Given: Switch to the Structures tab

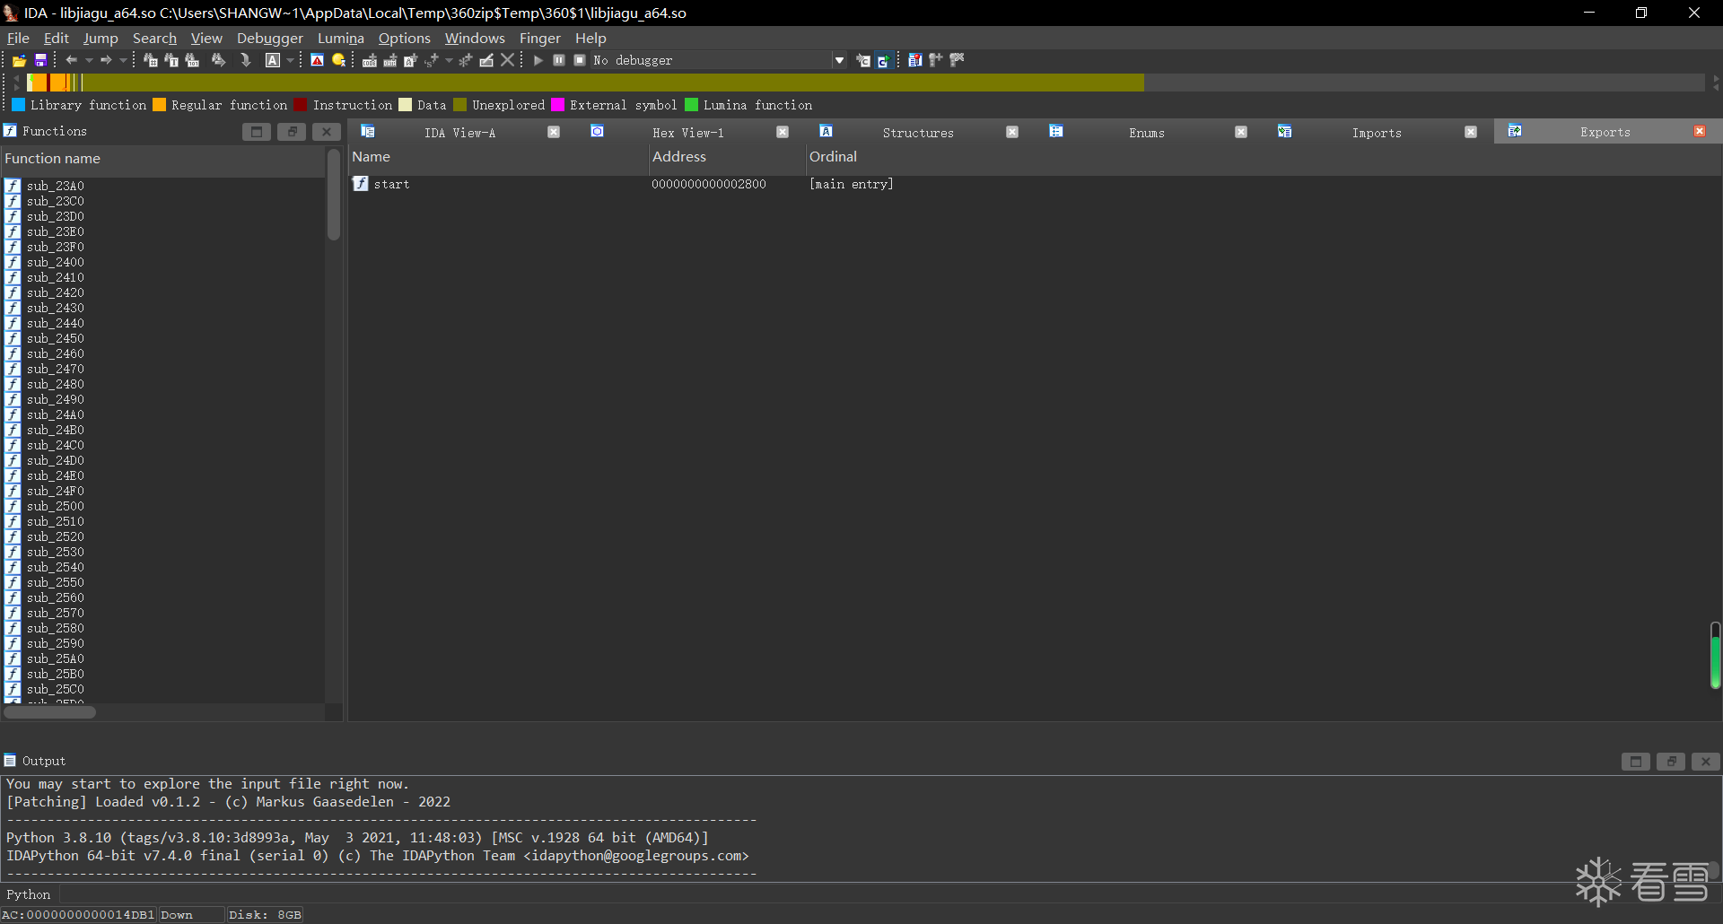Looking at the screenshot, I should pyautogui.click(x=918, y=133).
